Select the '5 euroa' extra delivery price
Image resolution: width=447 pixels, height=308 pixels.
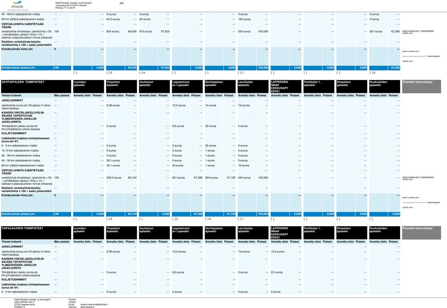tap(243, 126)
